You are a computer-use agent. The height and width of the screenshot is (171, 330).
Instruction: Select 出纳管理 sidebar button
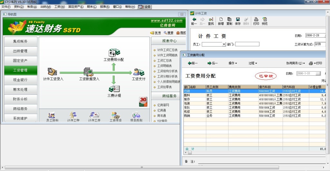[21, 51]
